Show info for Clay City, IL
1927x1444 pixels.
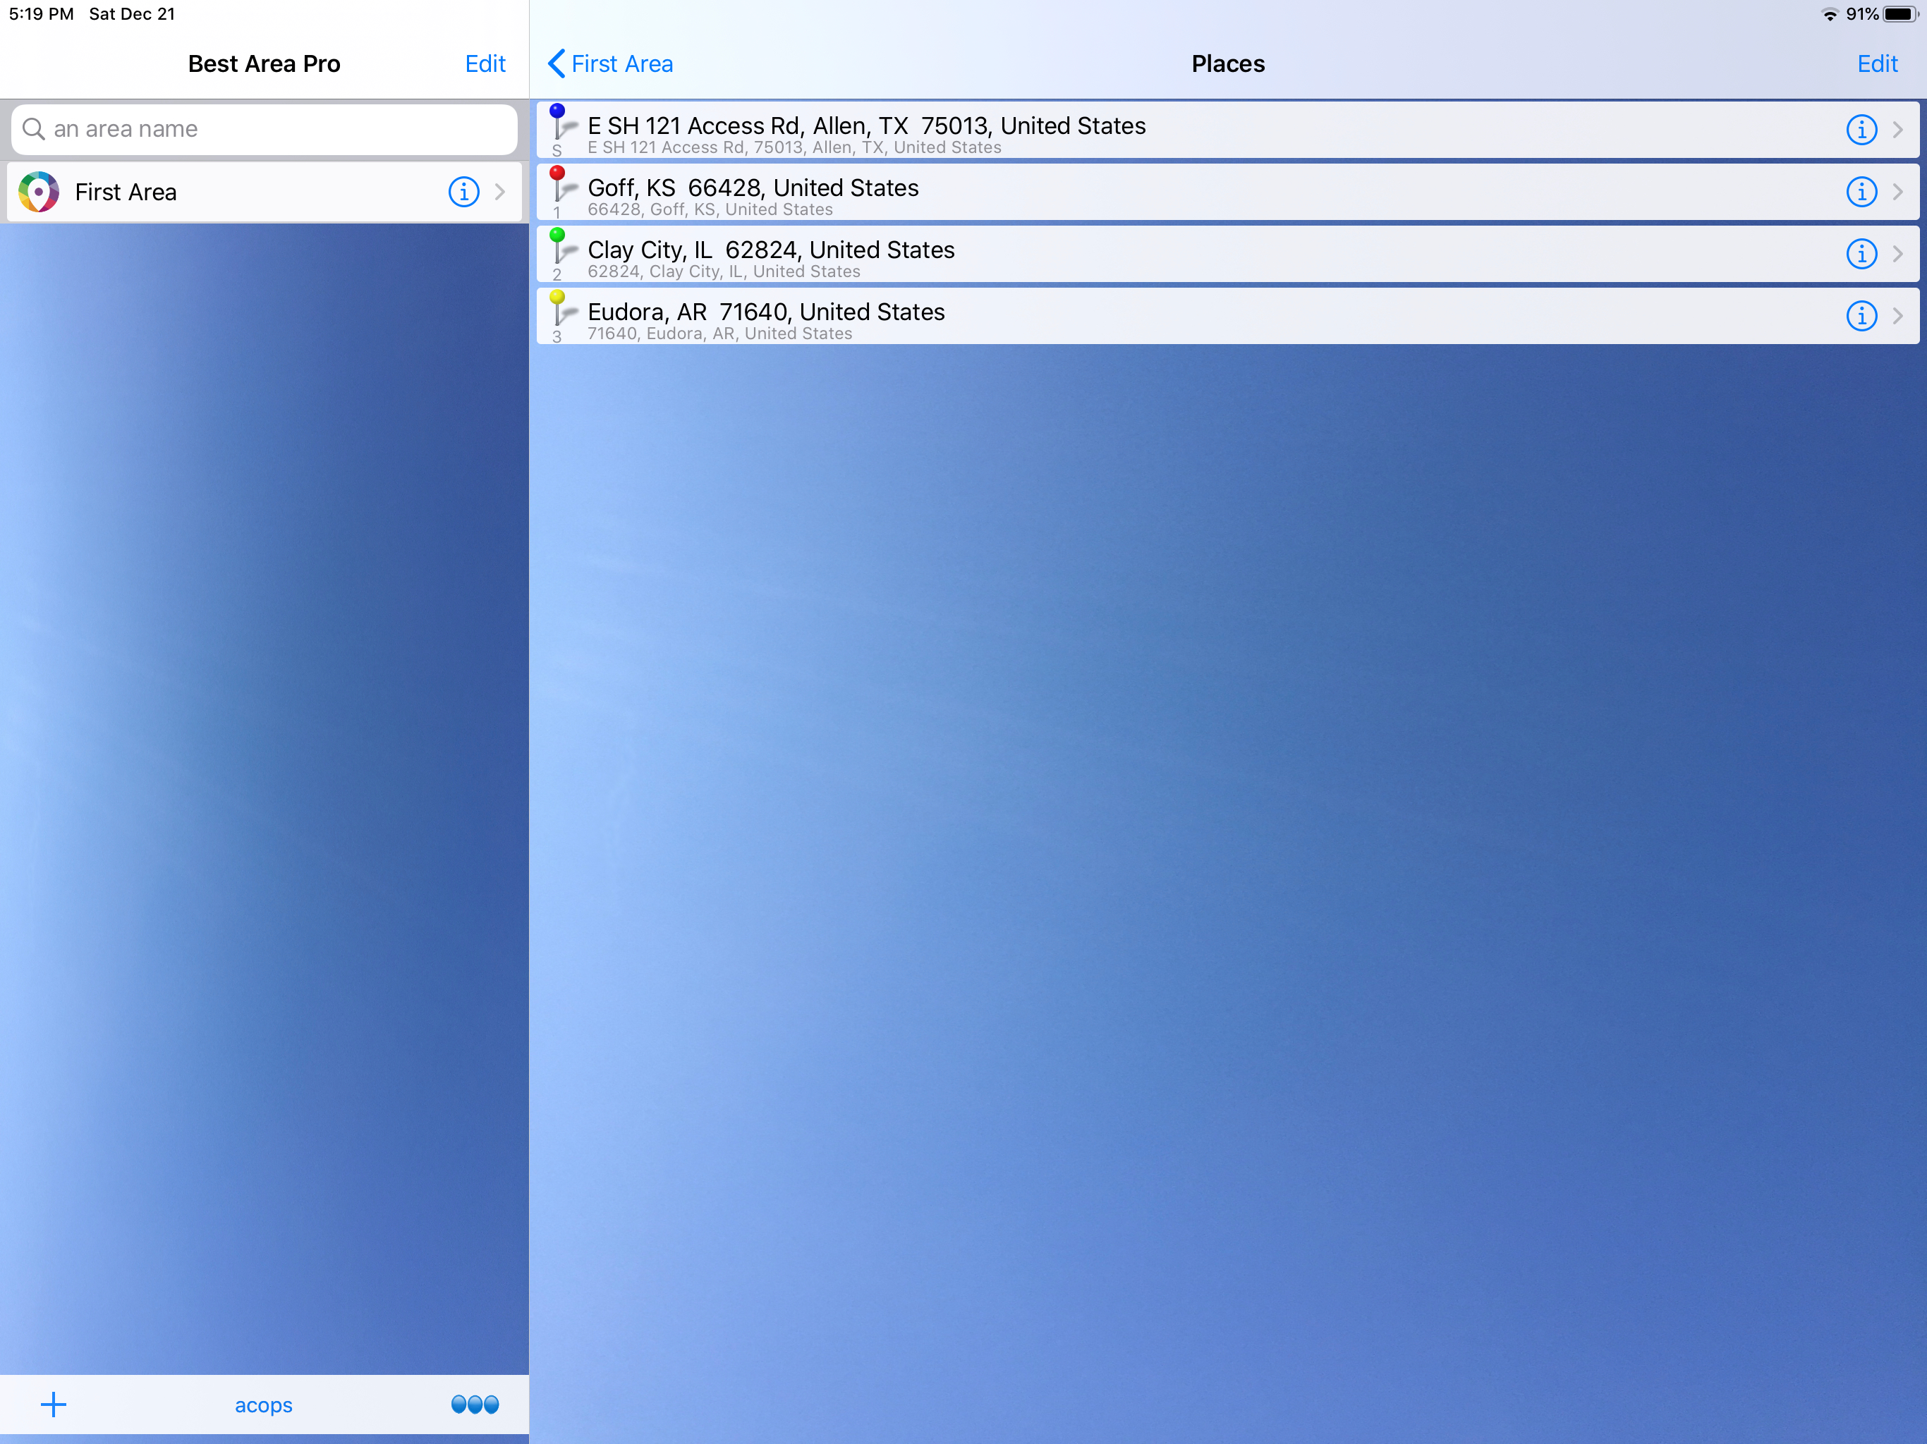(1861, 253)
